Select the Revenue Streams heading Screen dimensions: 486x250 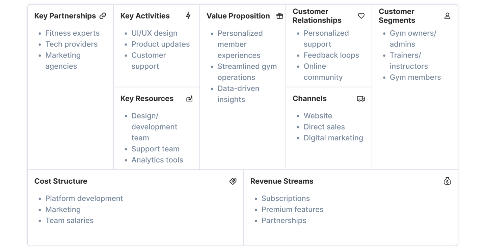coord(282,181)
